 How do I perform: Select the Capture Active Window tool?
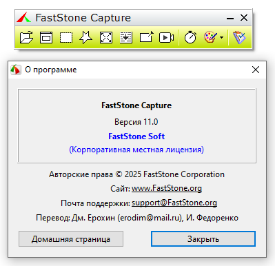tap(46, 37)
